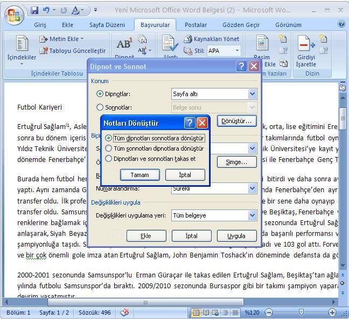Image resolution: width=349 pixels, height=319 pixels.
Task: Insert endnote icon in Dipnot group
Action: 142,39
